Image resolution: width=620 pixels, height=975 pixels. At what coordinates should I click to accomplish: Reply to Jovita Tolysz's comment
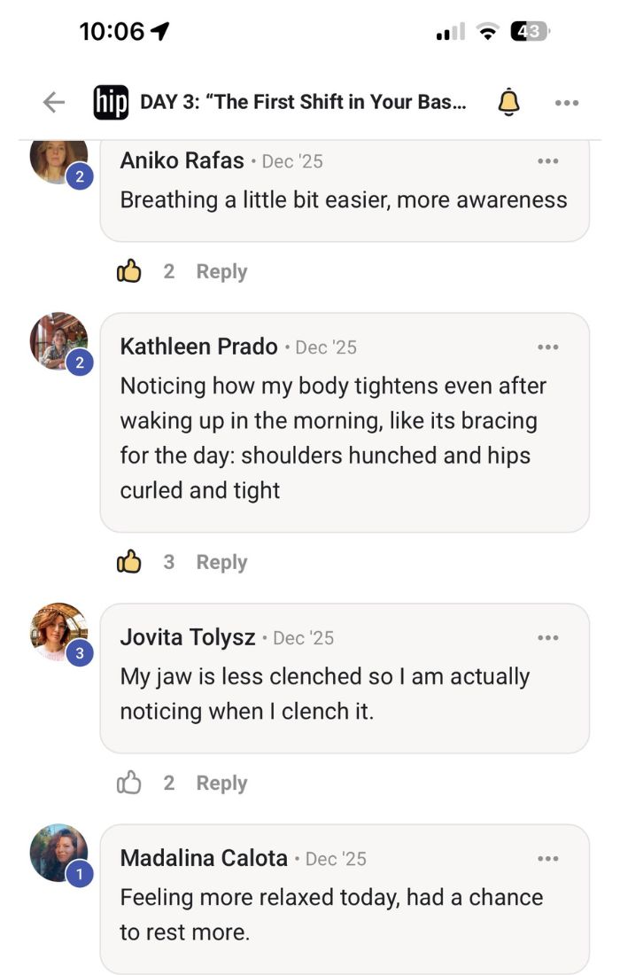[221, 783]
